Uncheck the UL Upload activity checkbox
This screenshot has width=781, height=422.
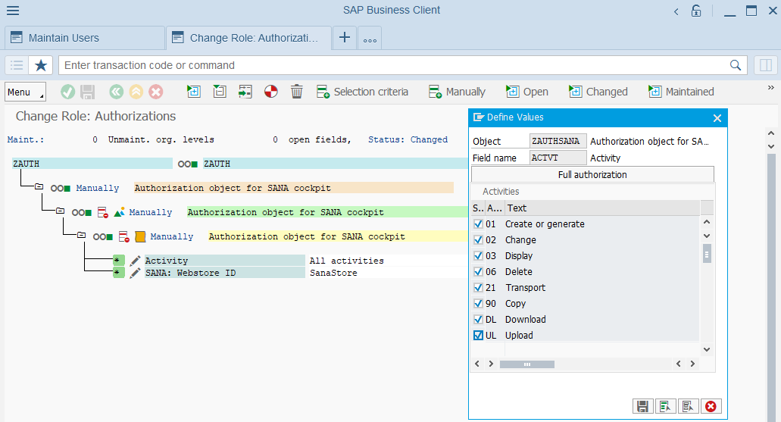pyautogui.click(x=478, y=336)
